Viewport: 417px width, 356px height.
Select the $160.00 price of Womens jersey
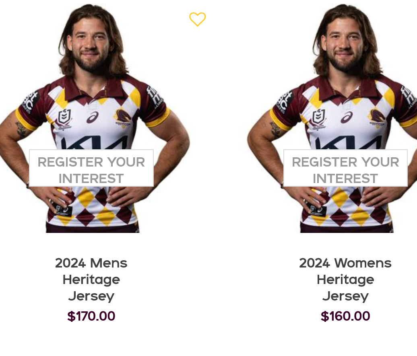click(x=345, y=316)
